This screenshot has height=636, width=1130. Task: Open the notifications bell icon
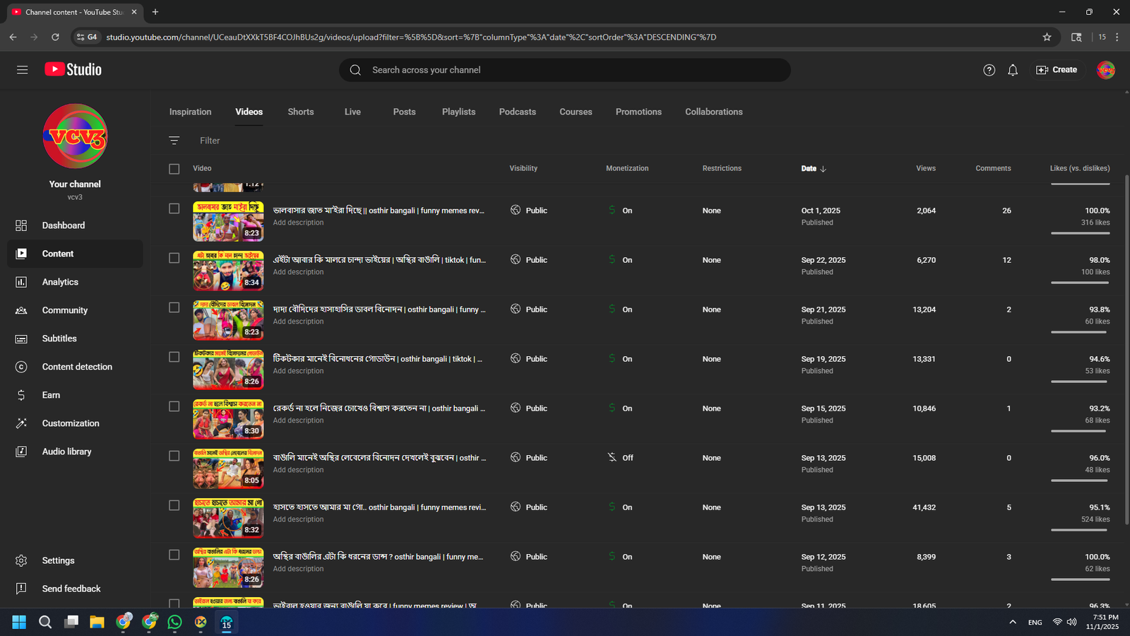[x=1013, y=70]
